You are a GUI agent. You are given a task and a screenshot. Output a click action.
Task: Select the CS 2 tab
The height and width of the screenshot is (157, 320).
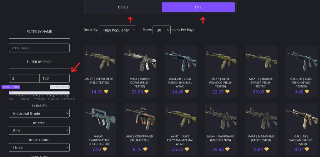[x=198, y=7]
